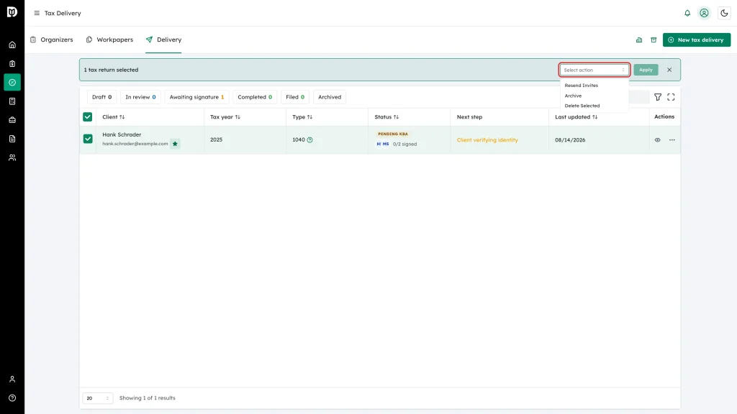The height and width of the screenshot is (414, 737).
Task: Click the help icon beside 1040 type
Action: click(309, 140)
